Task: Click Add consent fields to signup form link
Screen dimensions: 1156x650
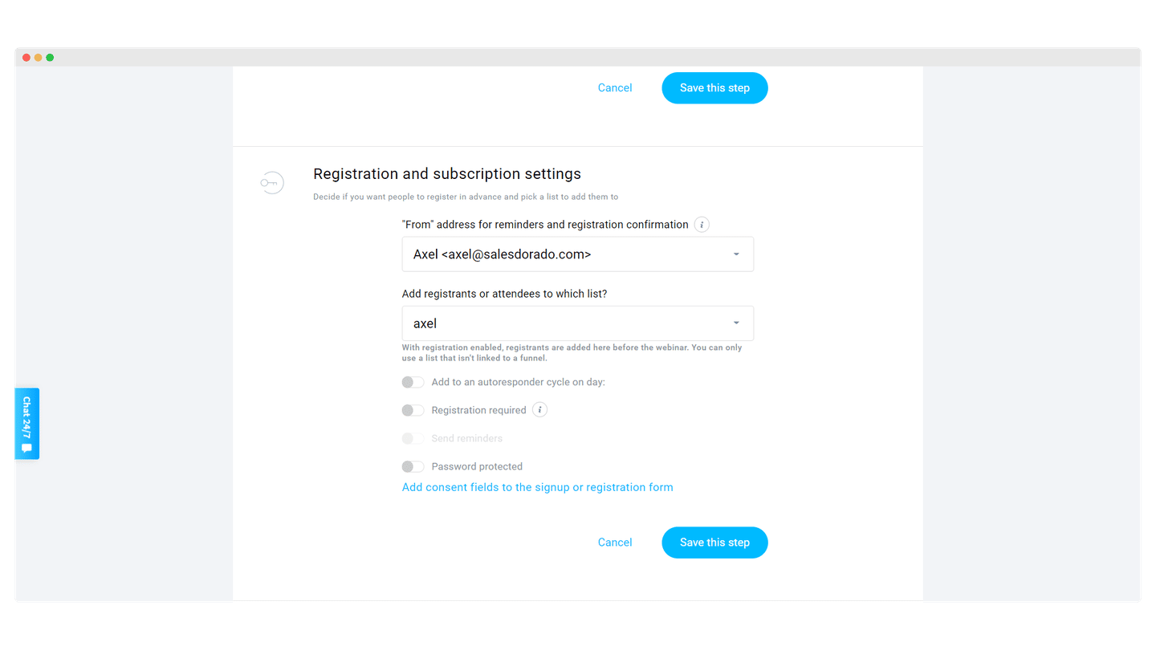Action: [537, 487]
